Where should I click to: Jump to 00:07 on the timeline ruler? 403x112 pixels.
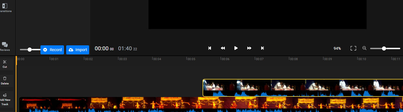coord(259,59)
